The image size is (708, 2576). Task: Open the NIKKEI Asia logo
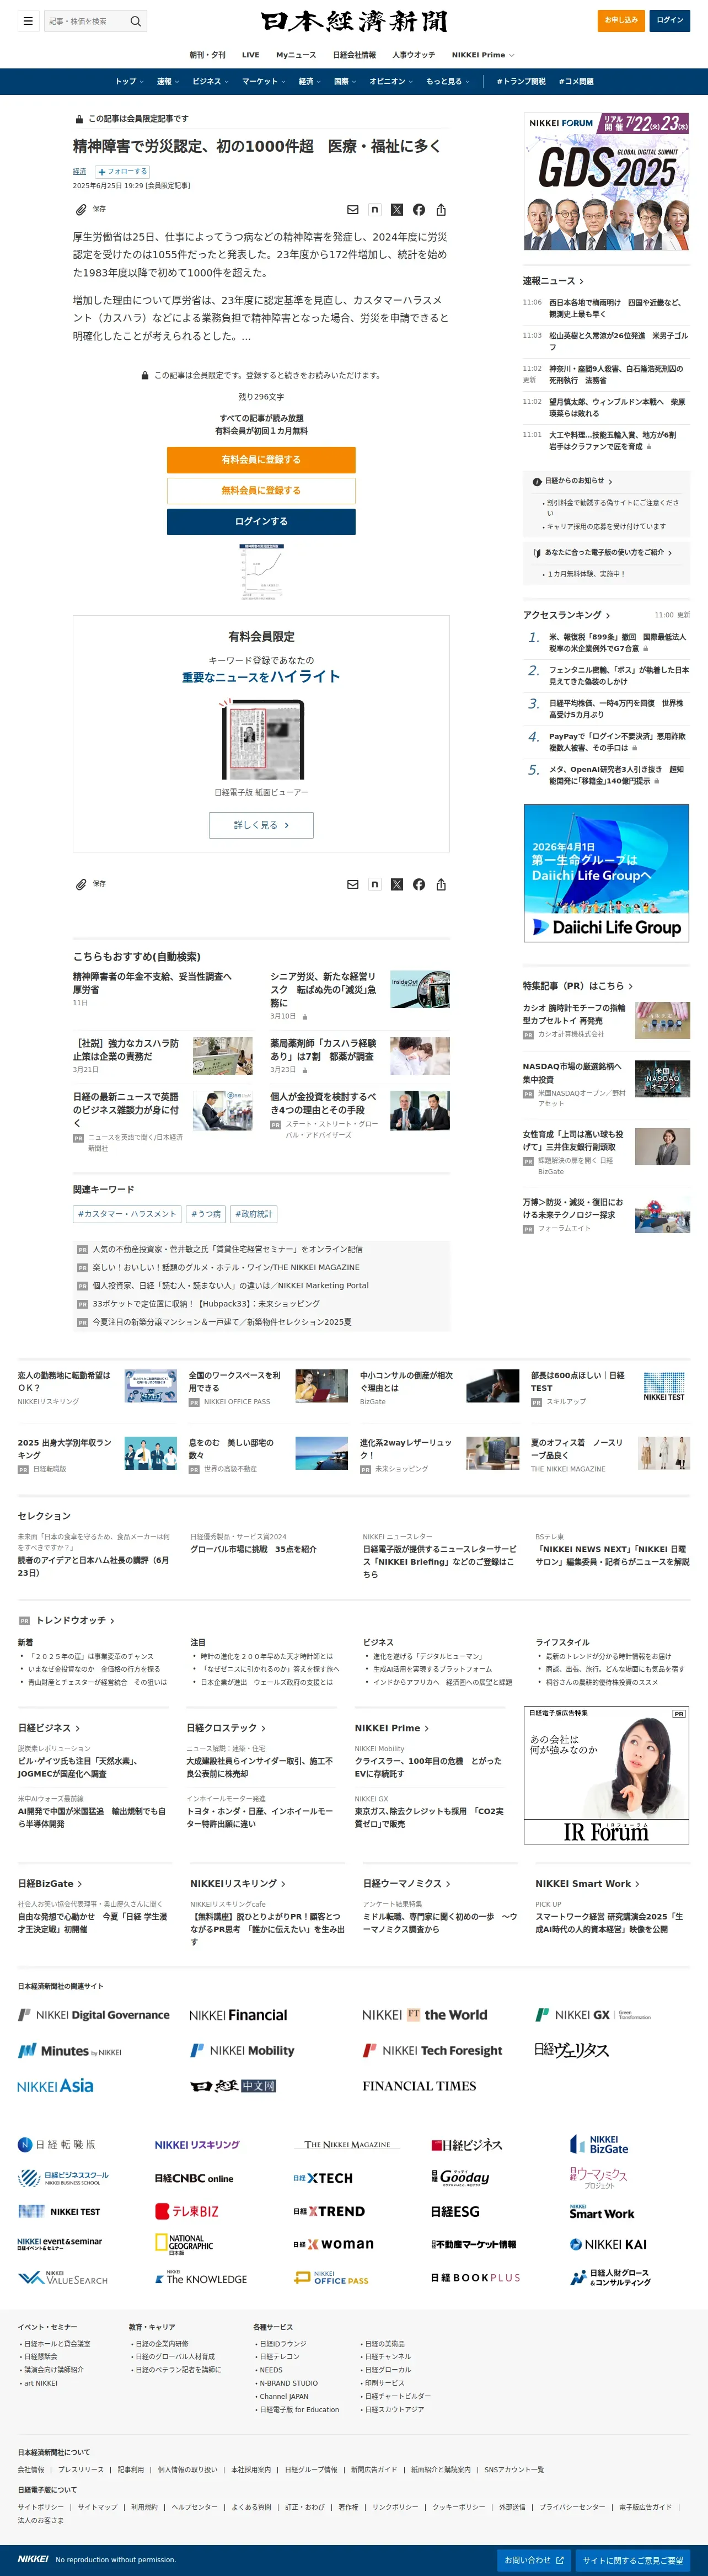55,2086
